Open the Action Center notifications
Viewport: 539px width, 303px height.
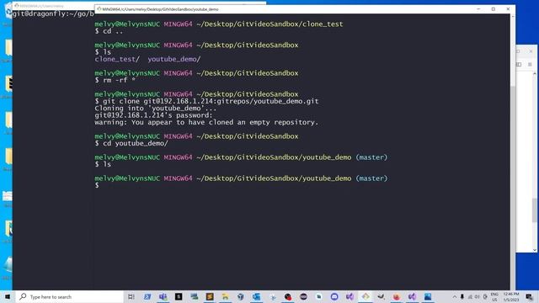point(530,297)
